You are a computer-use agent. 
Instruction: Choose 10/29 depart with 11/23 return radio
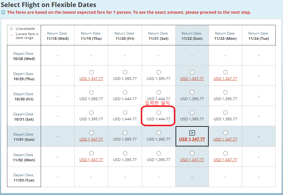(225, 72)
